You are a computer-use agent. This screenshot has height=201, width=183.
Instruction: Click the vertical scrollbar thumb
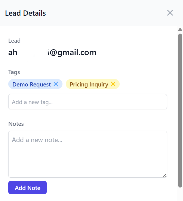click(180, 110)
